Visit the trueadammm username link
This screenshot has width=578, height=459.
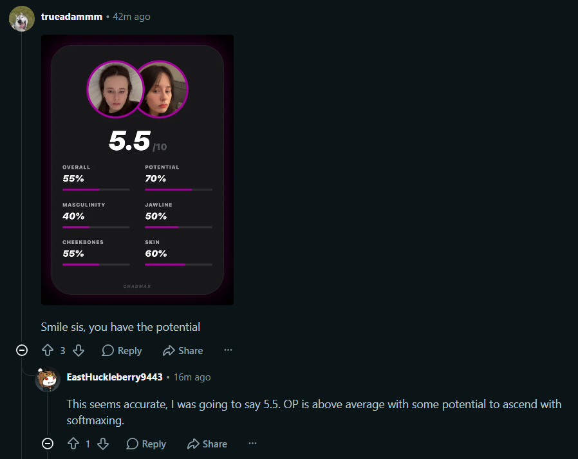coord(71,16)
